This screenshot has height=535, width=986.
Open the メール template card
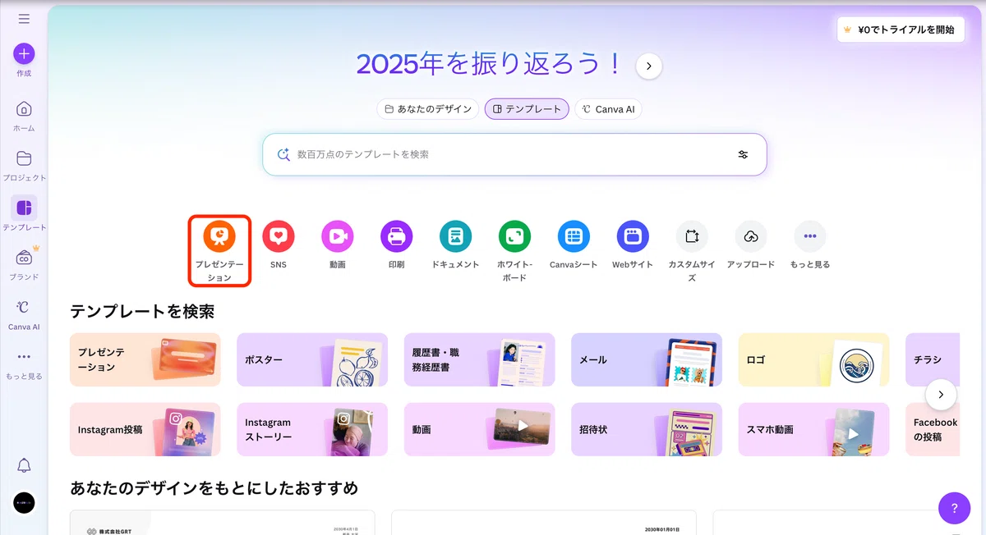click(x=647, y=359)
